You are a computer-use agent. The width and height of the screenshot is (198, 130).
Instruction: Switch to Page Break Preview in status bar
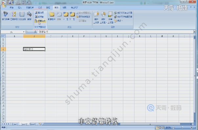pyautogui.click(x=163, y=128)
